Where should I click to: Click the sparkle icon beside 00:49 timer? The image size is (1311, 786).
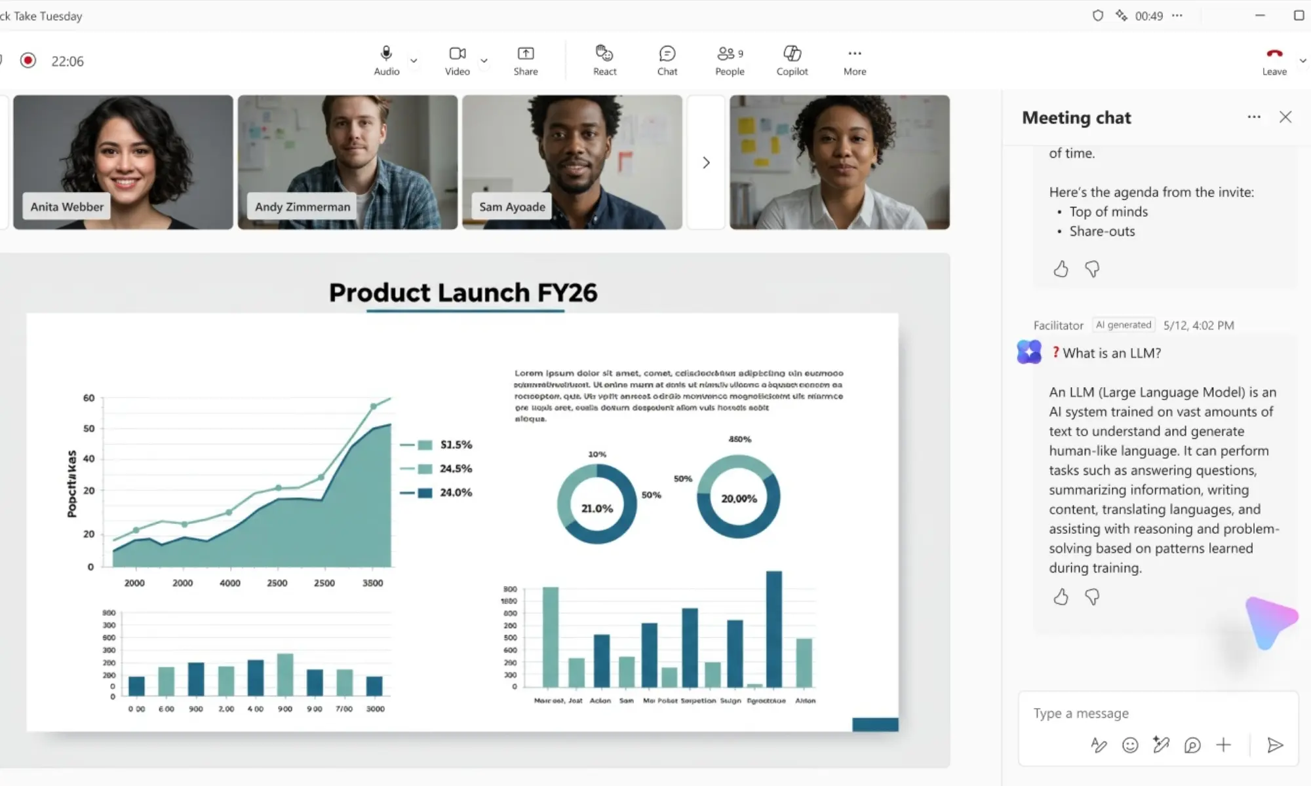coord(1122,16)
